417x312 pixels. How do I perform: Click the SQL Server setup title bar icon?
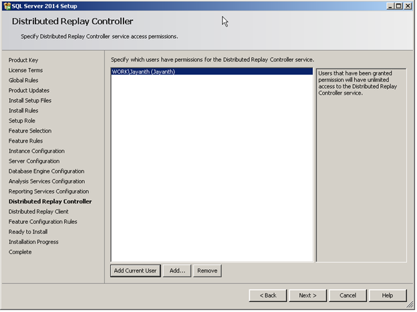(x=7, y=6)
